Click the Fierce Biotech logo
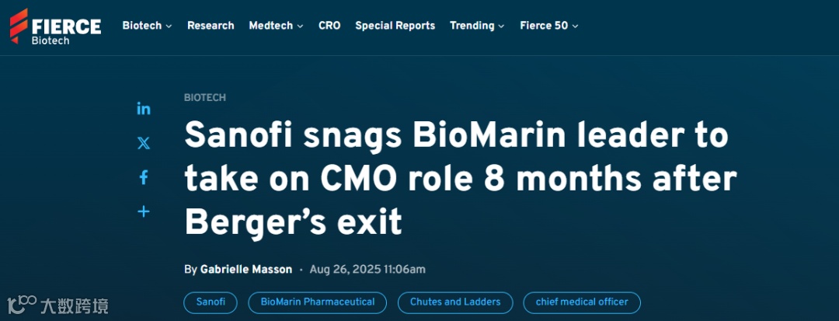This screenshot has width=839, height=321. tap(55, 26)
